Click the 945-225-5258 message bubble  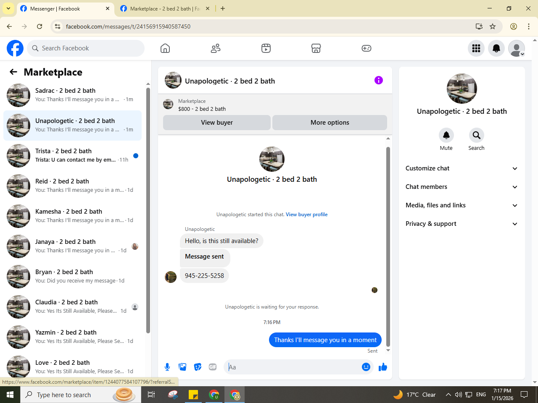pyautogui.click(x=204, y=276)
